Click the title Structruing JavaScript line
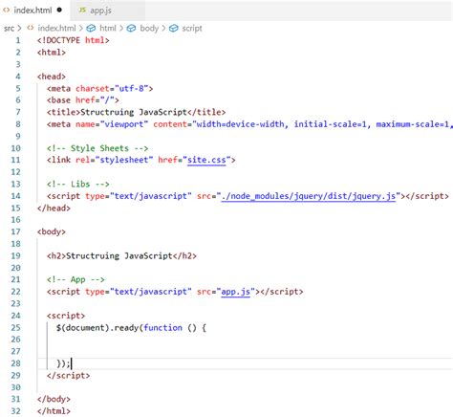The image size is (453, 417). [x=137, y=112]
